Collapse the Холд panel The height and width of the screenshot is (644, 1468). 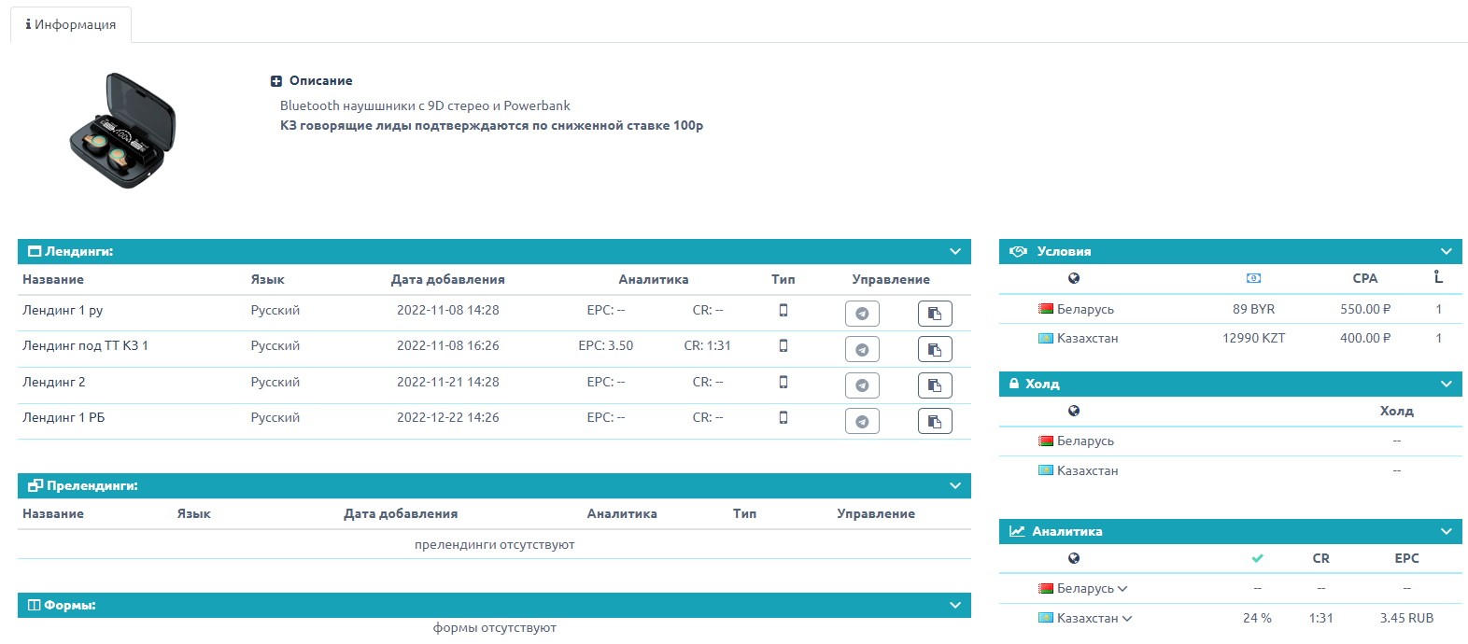click(x=1446, y=385)
